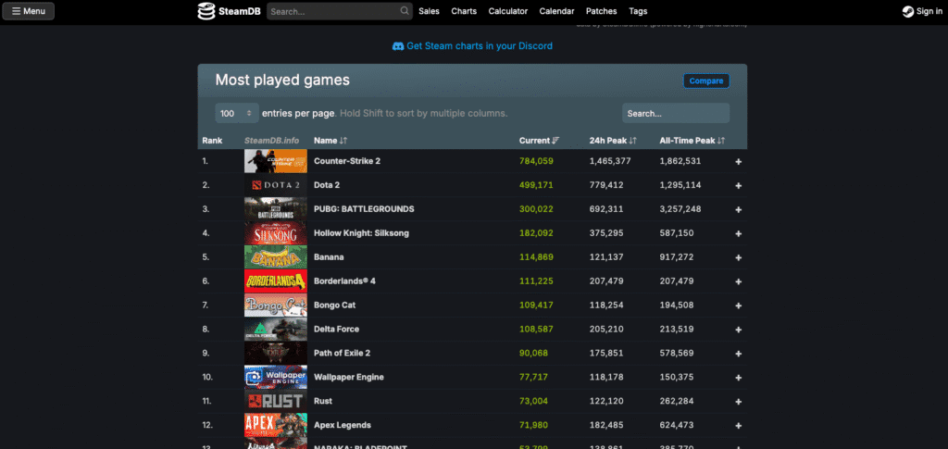Add Rust with its plus icon
The image size is (948, 449).
pos(738,401)
